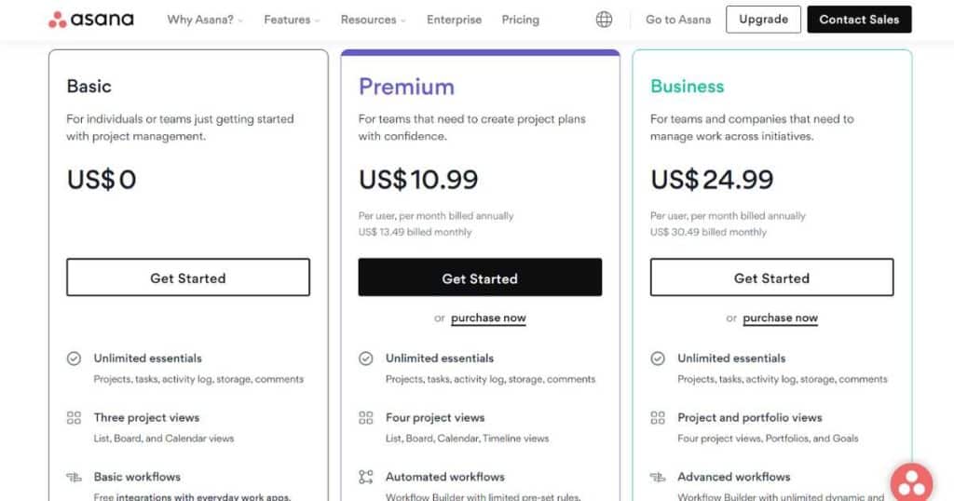Expand the Resources dropdown menu
Viewport: 954px width, 501px height.
[x=373, y=20]
